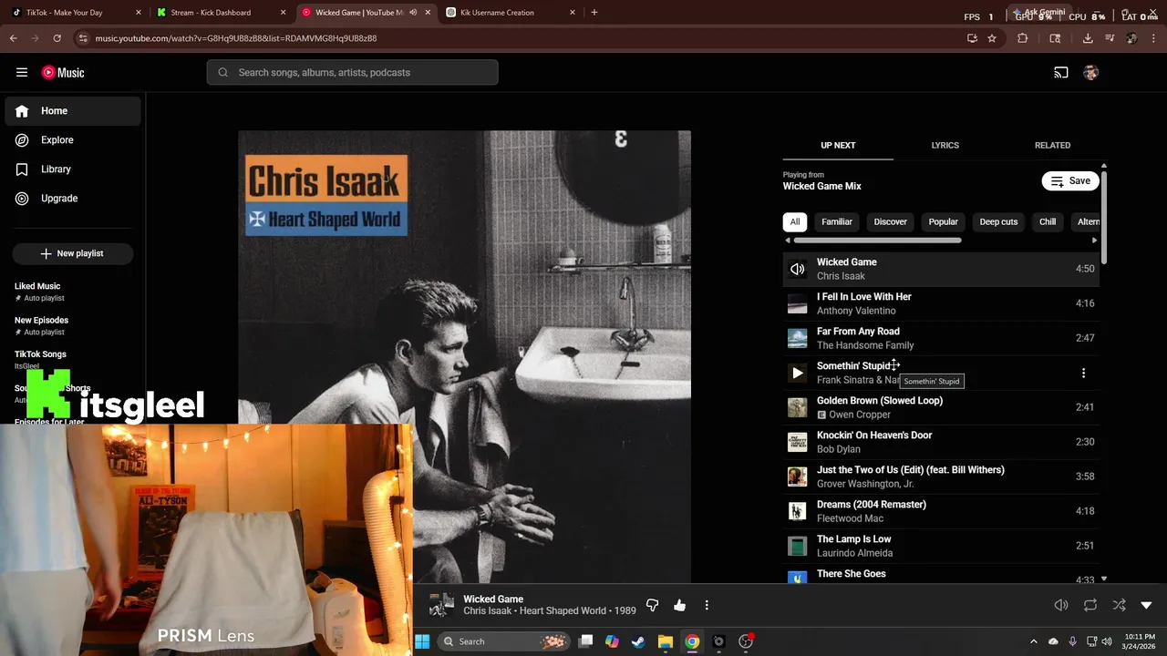Play Somethin' Stupid with its play icon
The height and width of the screenshot is (656, 1167).
798,373
